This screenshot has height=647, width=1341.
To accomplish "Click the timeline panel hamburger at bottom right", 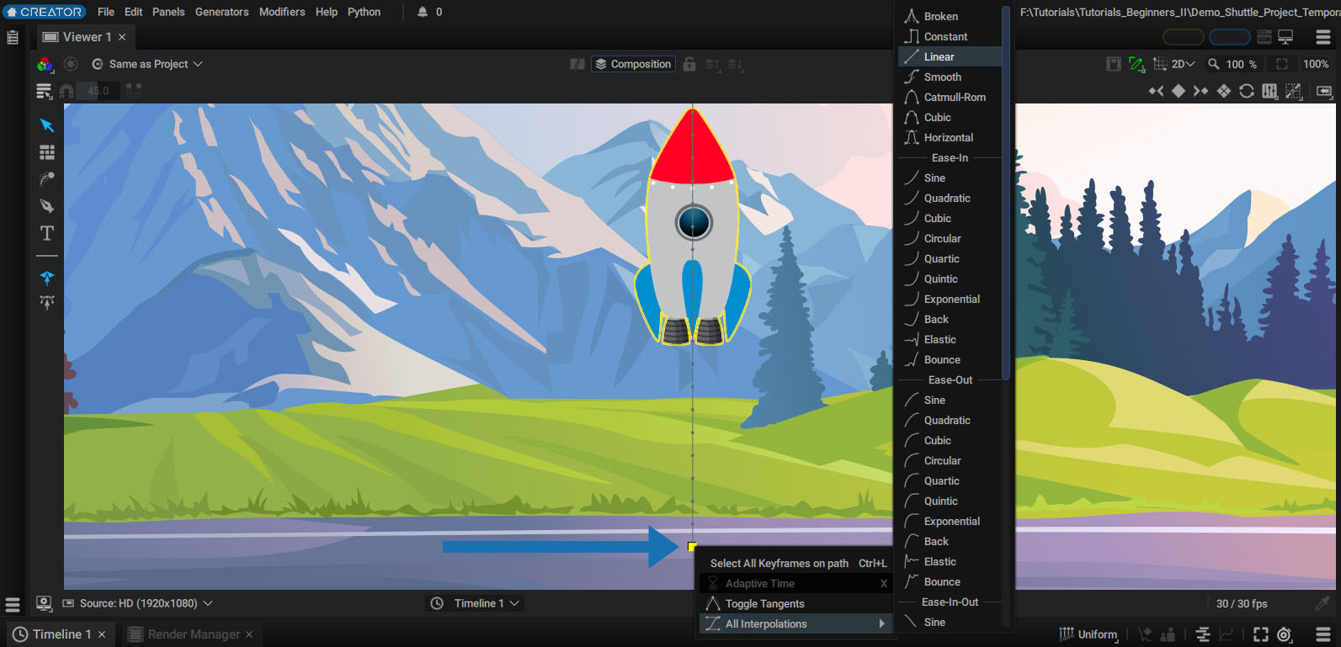I will click(x=1323, y=634).
